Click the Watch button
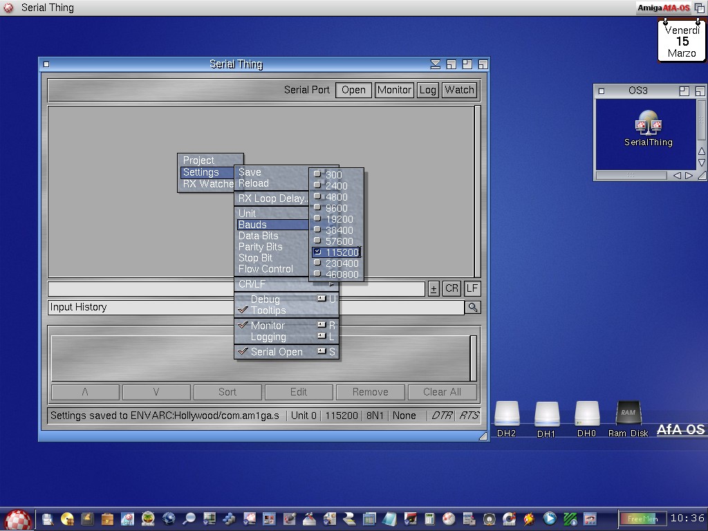708x531 pixels. click(x=459, y=90)
